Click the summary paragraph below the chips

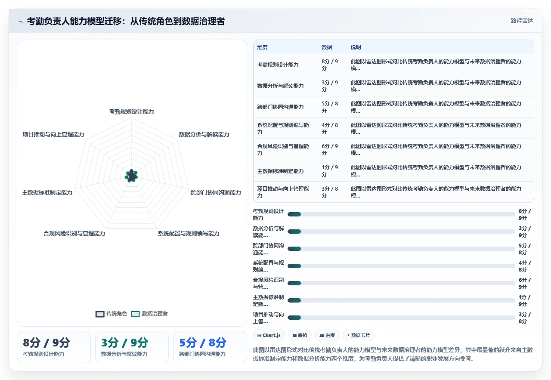(x=393, y=354)
